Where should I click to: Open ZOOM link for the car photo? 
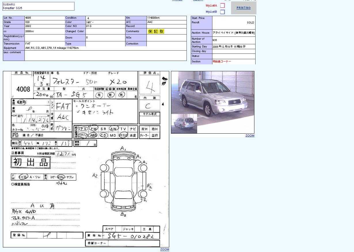coord(250,136)
